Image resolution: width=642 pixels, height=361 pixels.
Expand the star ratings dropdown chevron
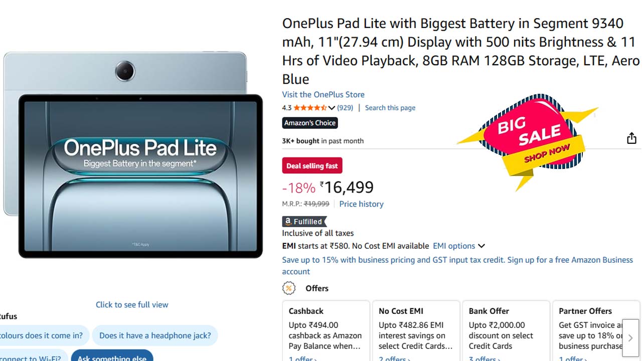pyautogui.click(x=332, y=108)
